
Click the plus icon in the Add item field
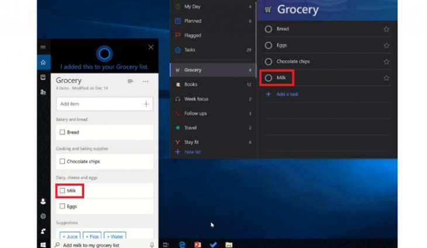146,104
